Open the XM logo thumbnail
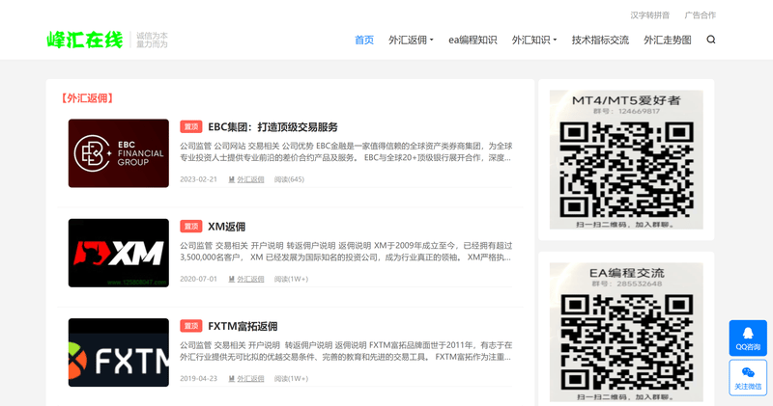 [118, 253]
